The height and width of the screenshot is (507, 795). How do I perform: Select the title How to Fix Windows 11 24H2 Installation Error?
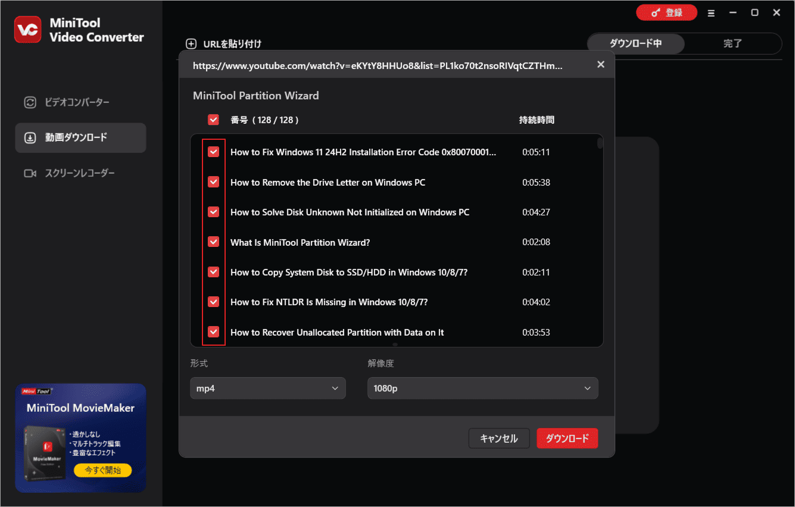click(x=363, y=152)
